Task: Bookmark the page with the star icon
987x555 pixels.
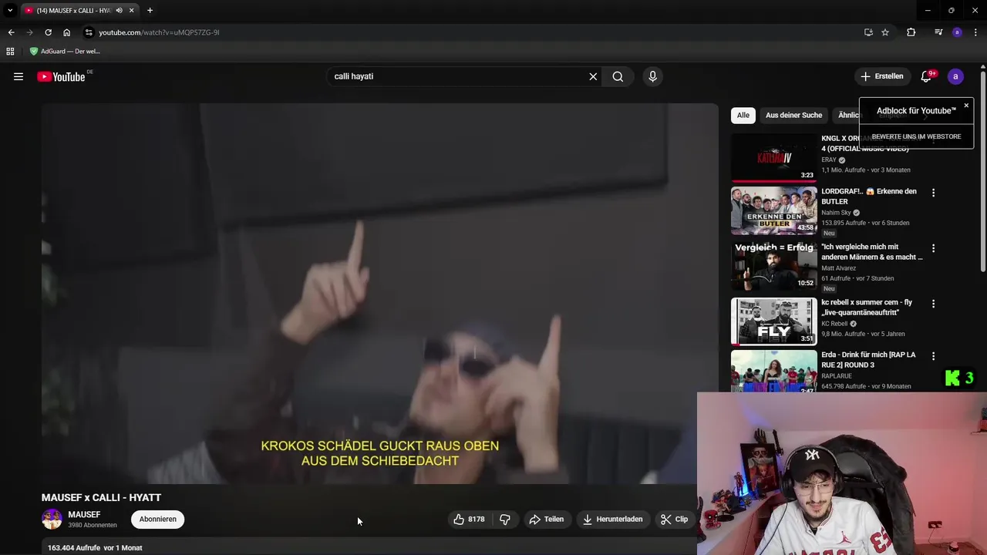Action: [x=885, y=32]
